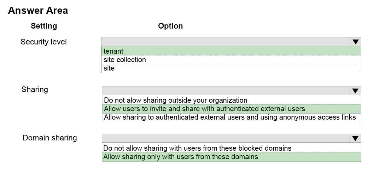Choose Do not allow sharing with blocked domains
The width and height of the screenshot is (379, 175).
coord(231,148)
